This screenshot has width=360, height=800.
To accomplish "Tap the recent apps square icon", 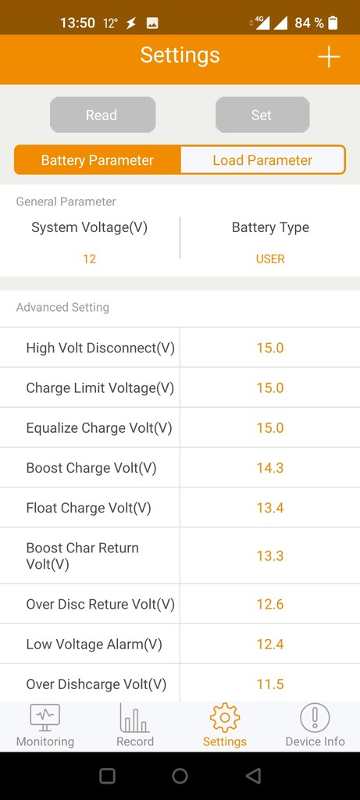I will [x=107, y=776].
